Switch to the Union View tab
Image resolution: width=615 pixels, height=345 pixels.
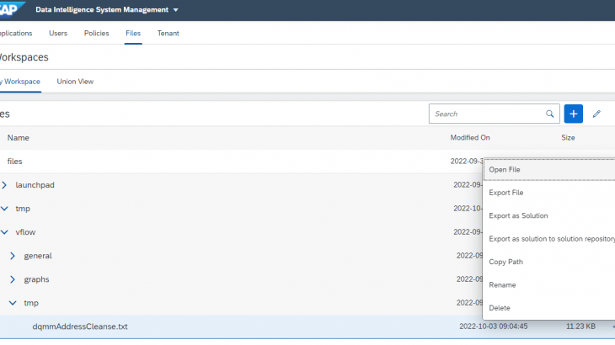tap(75, 82)
